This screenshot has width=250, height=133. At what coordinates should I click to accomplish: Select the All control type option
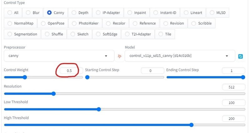[x=13, y=13]
